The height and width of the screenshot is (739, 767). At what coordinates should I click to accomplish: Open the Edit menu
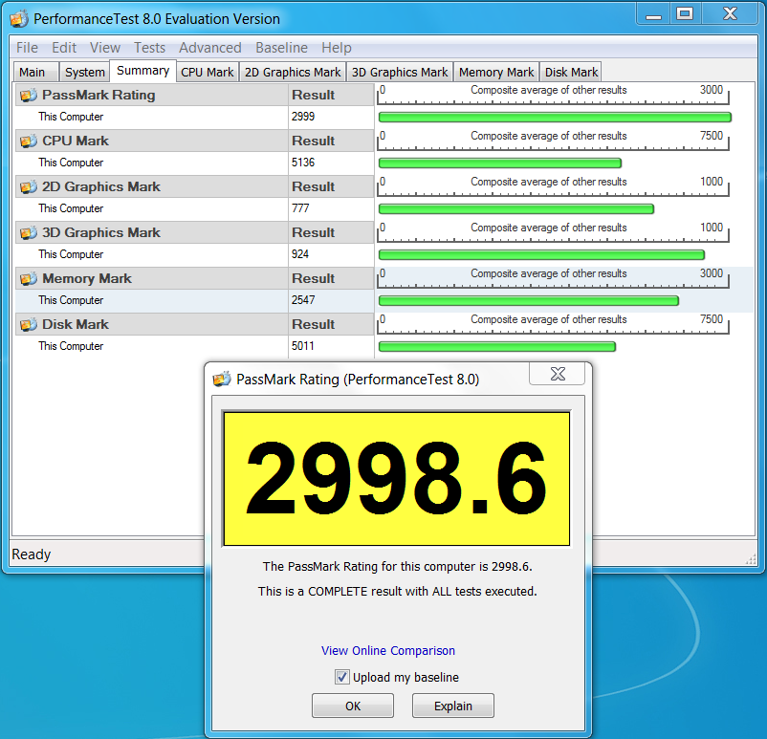coord(64,48)
